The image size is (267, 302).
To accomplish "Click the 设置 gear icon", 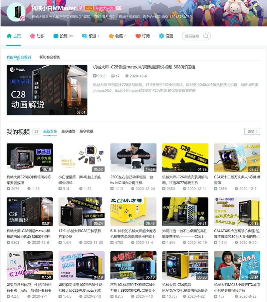I will click(162, 36).
